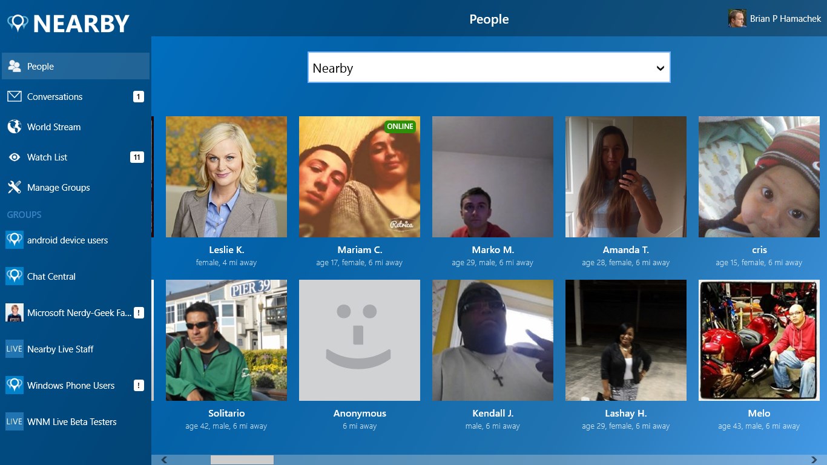Click the People icon in sidebar
This screenshot has width=827, height=465.
pos(15,67)
